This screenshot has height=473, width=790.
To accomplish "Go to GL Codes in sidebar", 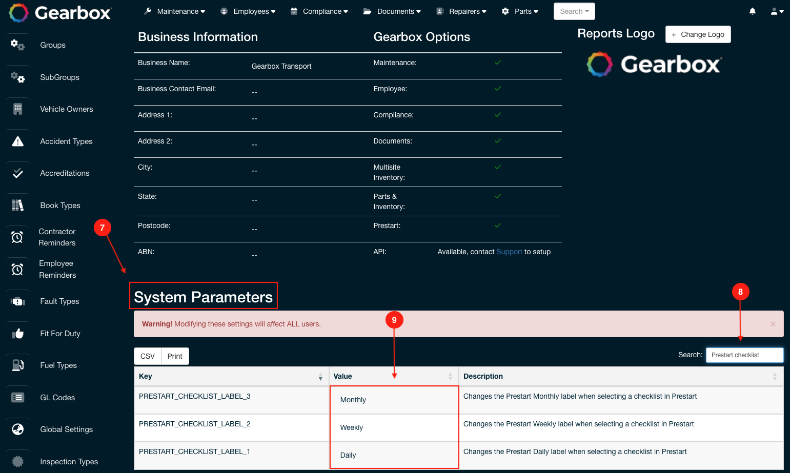I will click(x=57, y=398).
